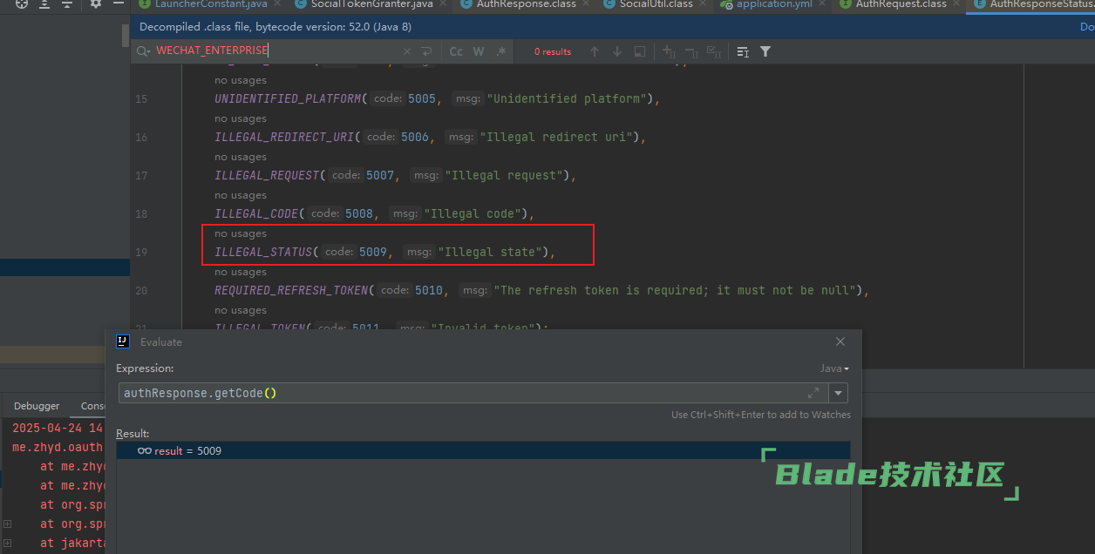Jump to previous search occurrence arrow
Screen dimensions: 1095x554
(x=595, y=51)
